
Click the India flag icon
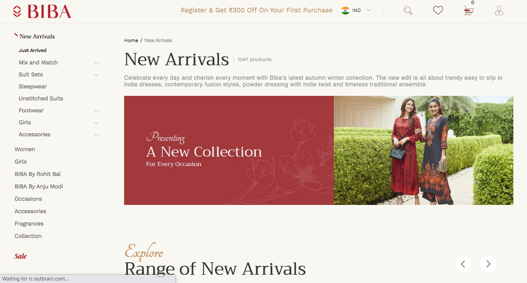(x=345, y=10)
